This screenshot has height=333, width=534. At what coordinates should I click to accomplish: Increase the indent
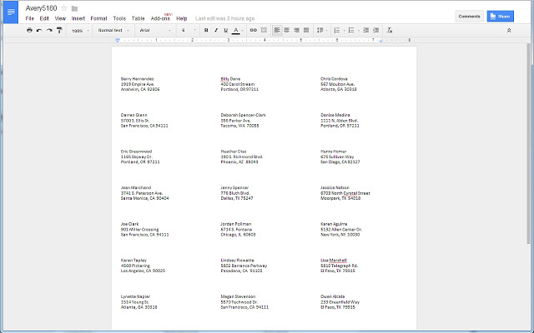(375, 30)
